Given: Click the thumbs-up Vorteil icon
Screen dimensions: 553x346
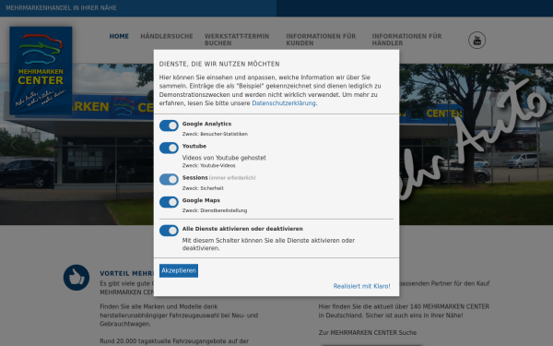Looking at the screenshot, I should (x=76, y=278).
